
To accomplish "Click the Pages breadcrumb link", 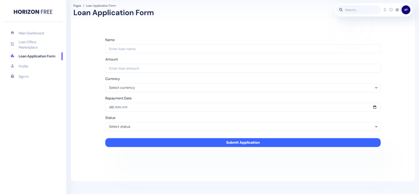I will (77, 6).
